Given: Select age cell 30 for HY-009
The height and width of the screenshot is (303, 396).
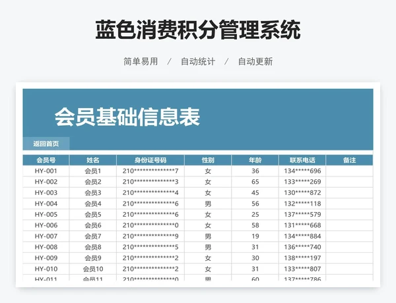Looking at the screenshot, I should tap(255, 258).
